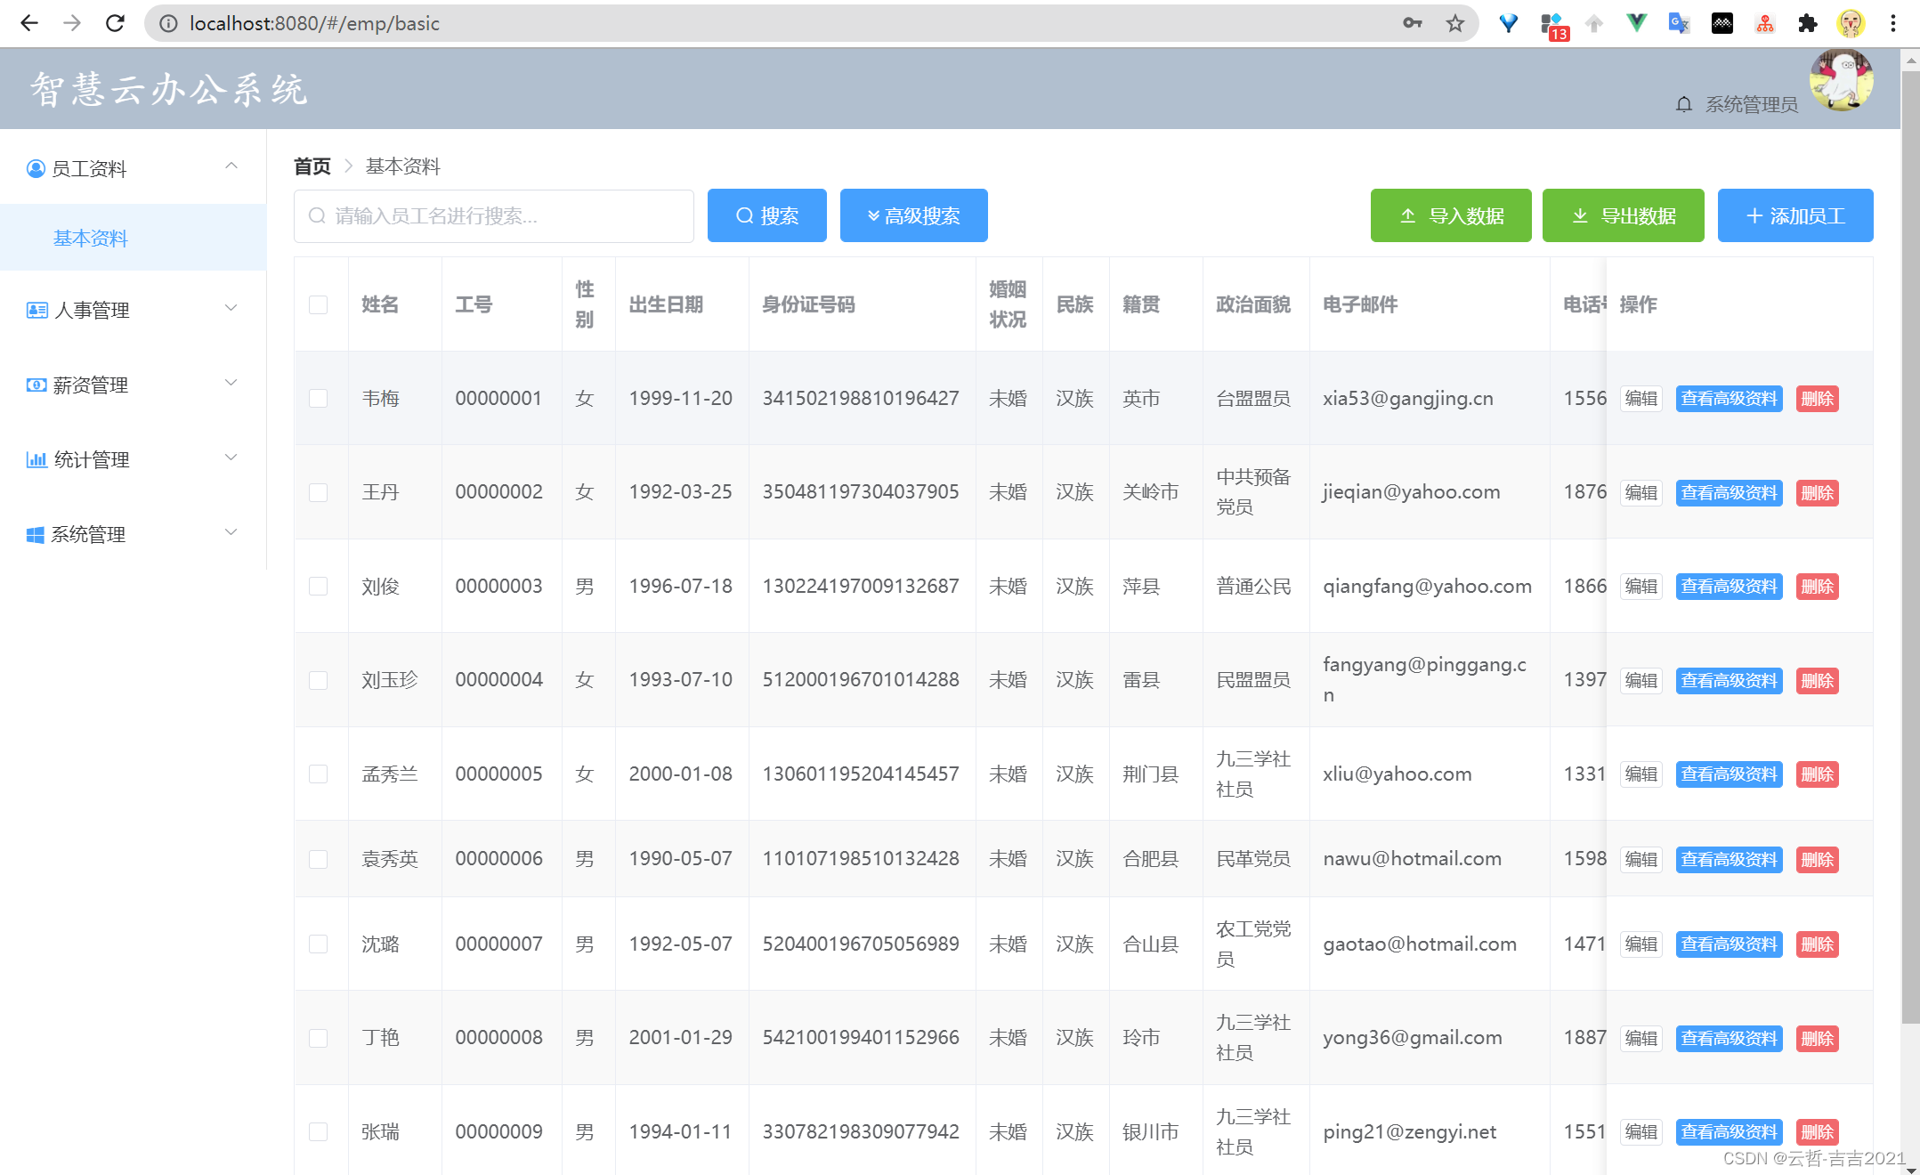Click the browser reload icon

tap(115, 23)
